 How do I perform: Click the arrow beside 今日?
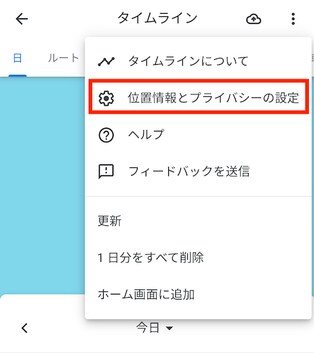170,328
